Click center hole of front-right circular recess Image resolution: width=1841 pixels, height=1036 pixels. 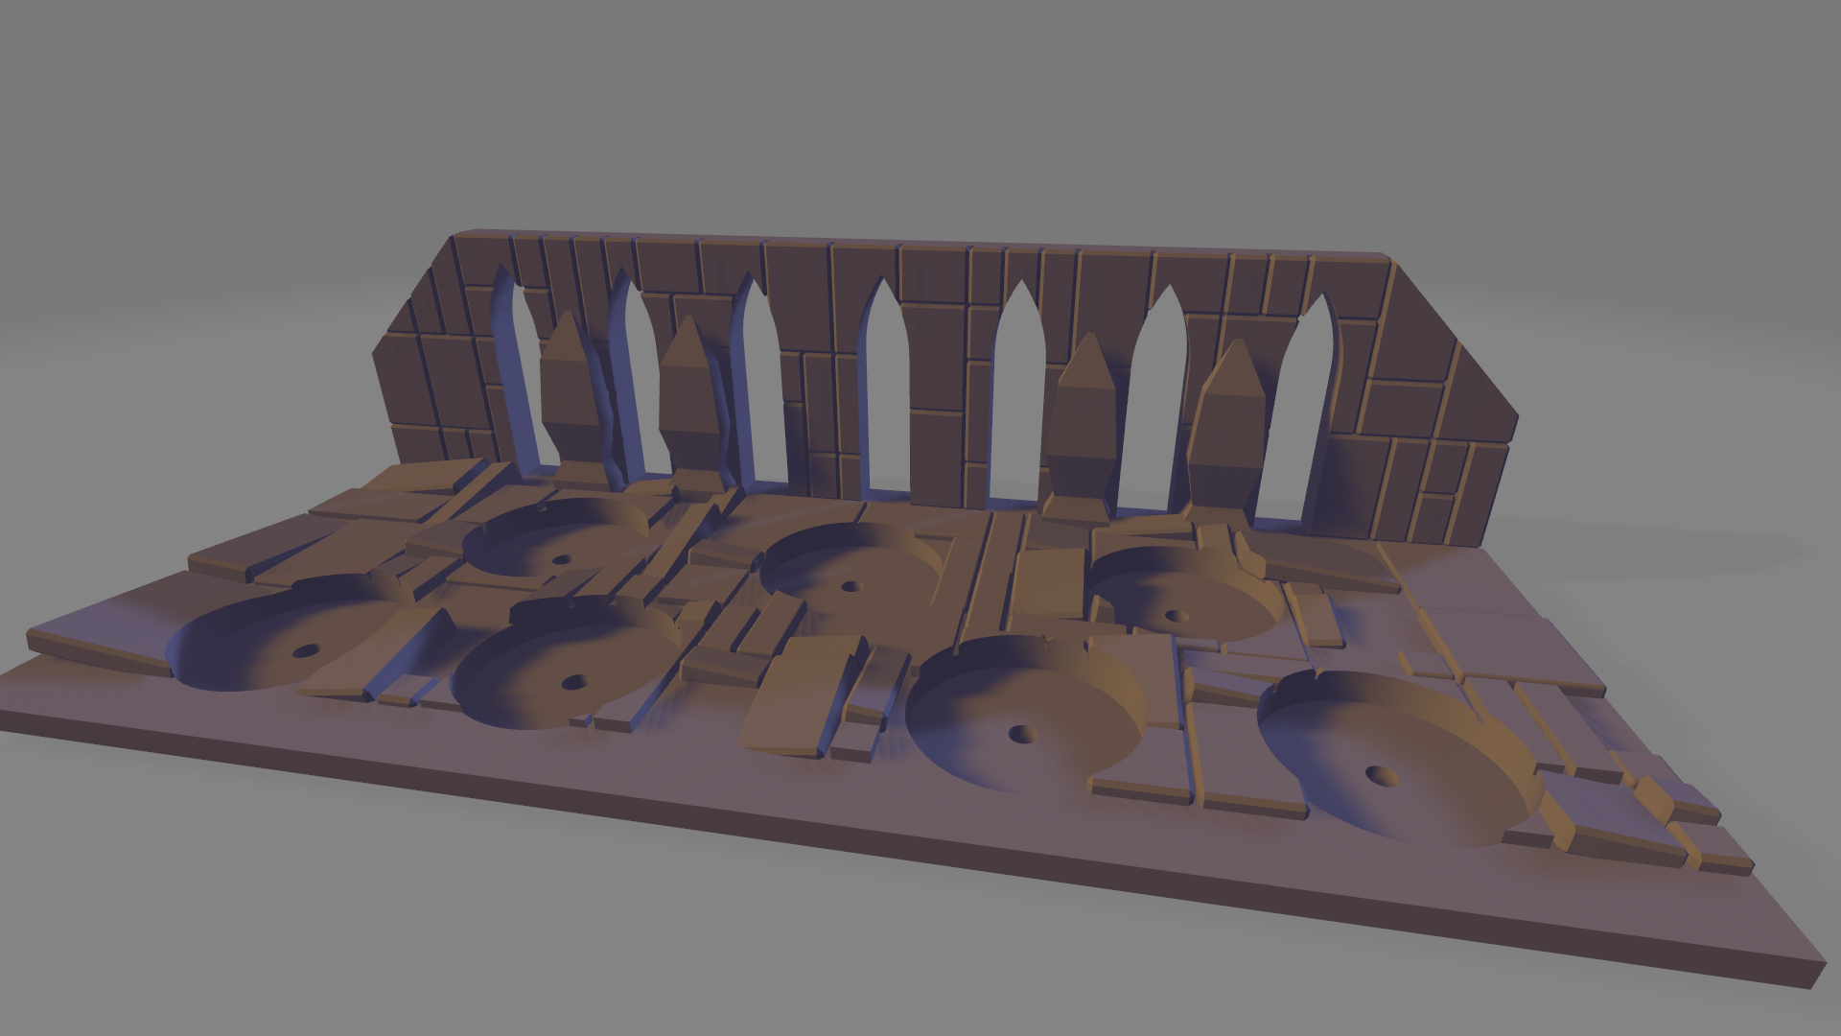pos(1381,774)
